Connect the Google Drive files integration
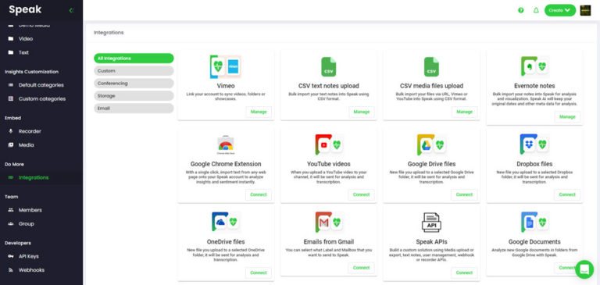Screen dimensions: 600x285 [x=464, y=194]
